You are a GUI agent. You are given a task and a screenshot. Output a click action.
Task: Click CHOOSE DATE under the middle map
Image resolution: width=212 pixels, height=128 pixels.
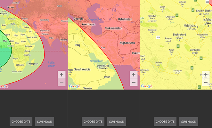pos(93,122)
